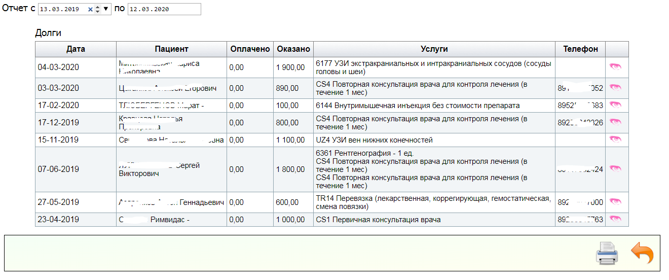Click the Услуги column header
Screen dimensions: 669x280
[434, 49]
